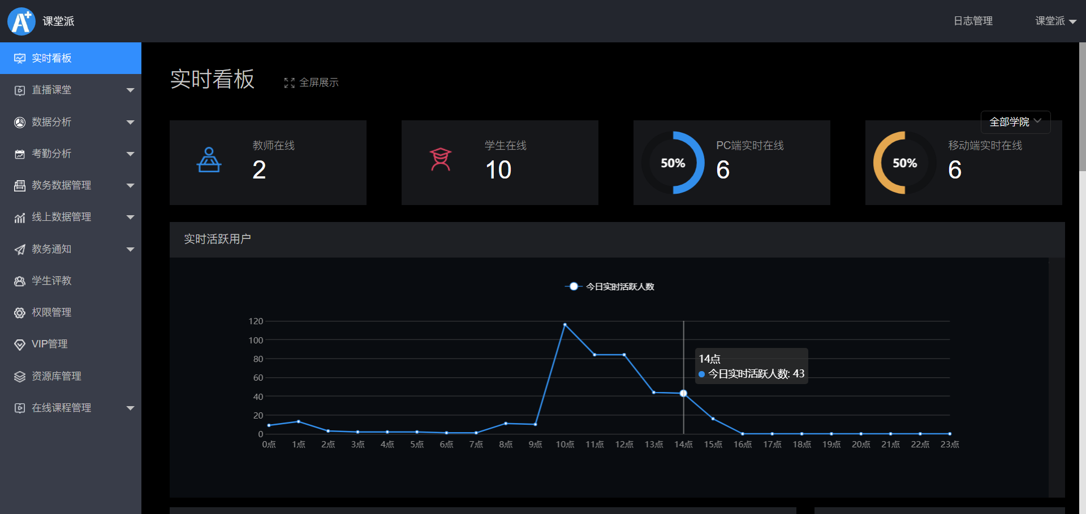
Task: Click the page vertical scrollbar
Action: [x=1082, y=107]
